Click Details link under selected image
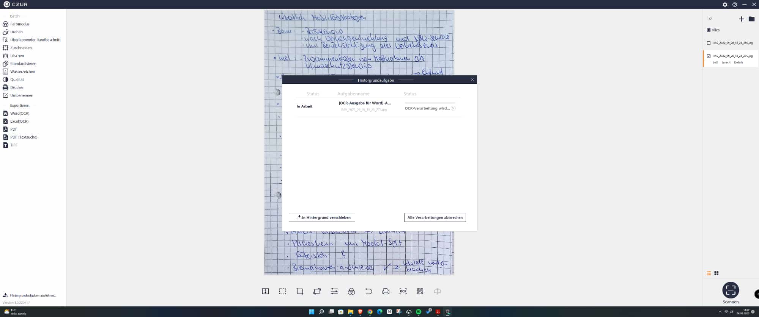The image size is (759, 317). pyautogui.click(x=738, y=62)
